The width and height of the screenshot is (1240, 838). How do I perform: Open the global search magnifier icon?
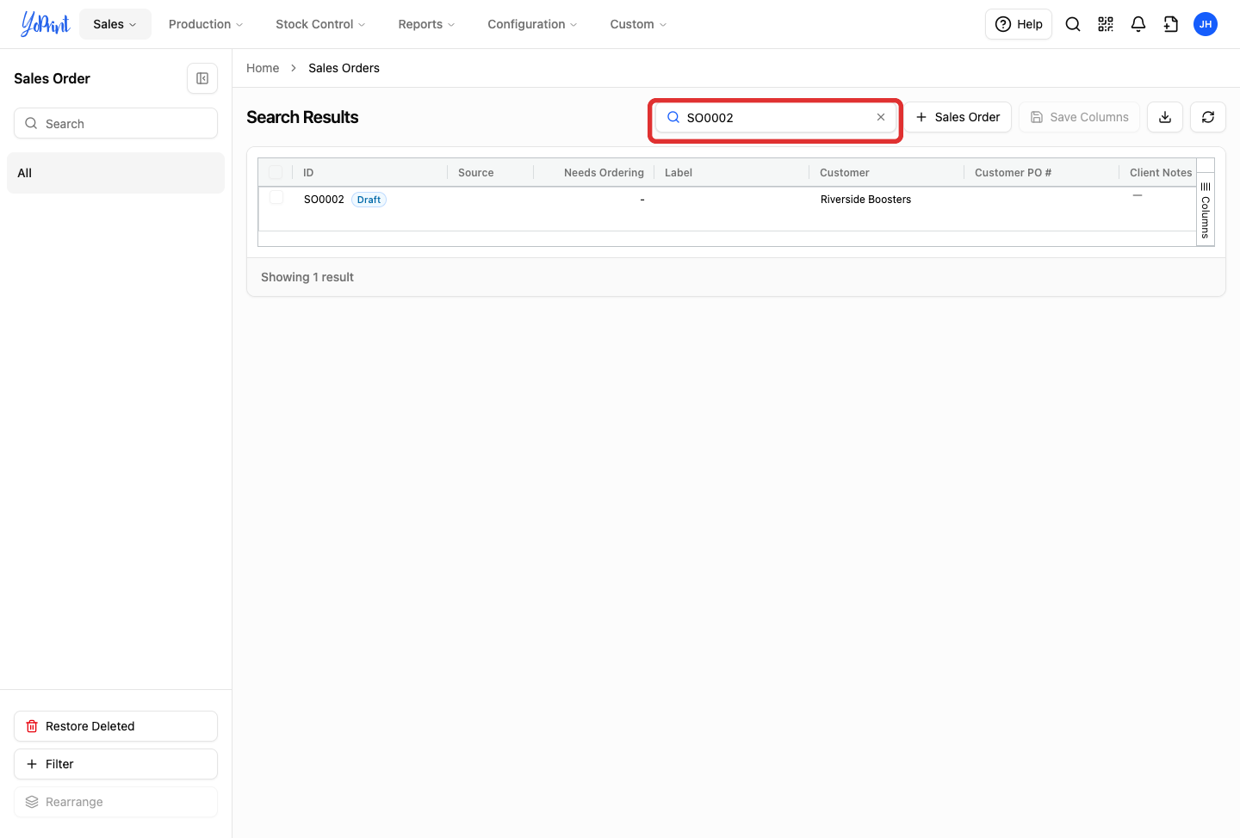pyautogui.click(x=1073, y=24)
